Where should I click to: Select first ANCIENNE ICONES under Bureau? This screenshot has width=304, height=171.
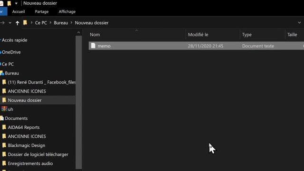(x=27, y=91)
